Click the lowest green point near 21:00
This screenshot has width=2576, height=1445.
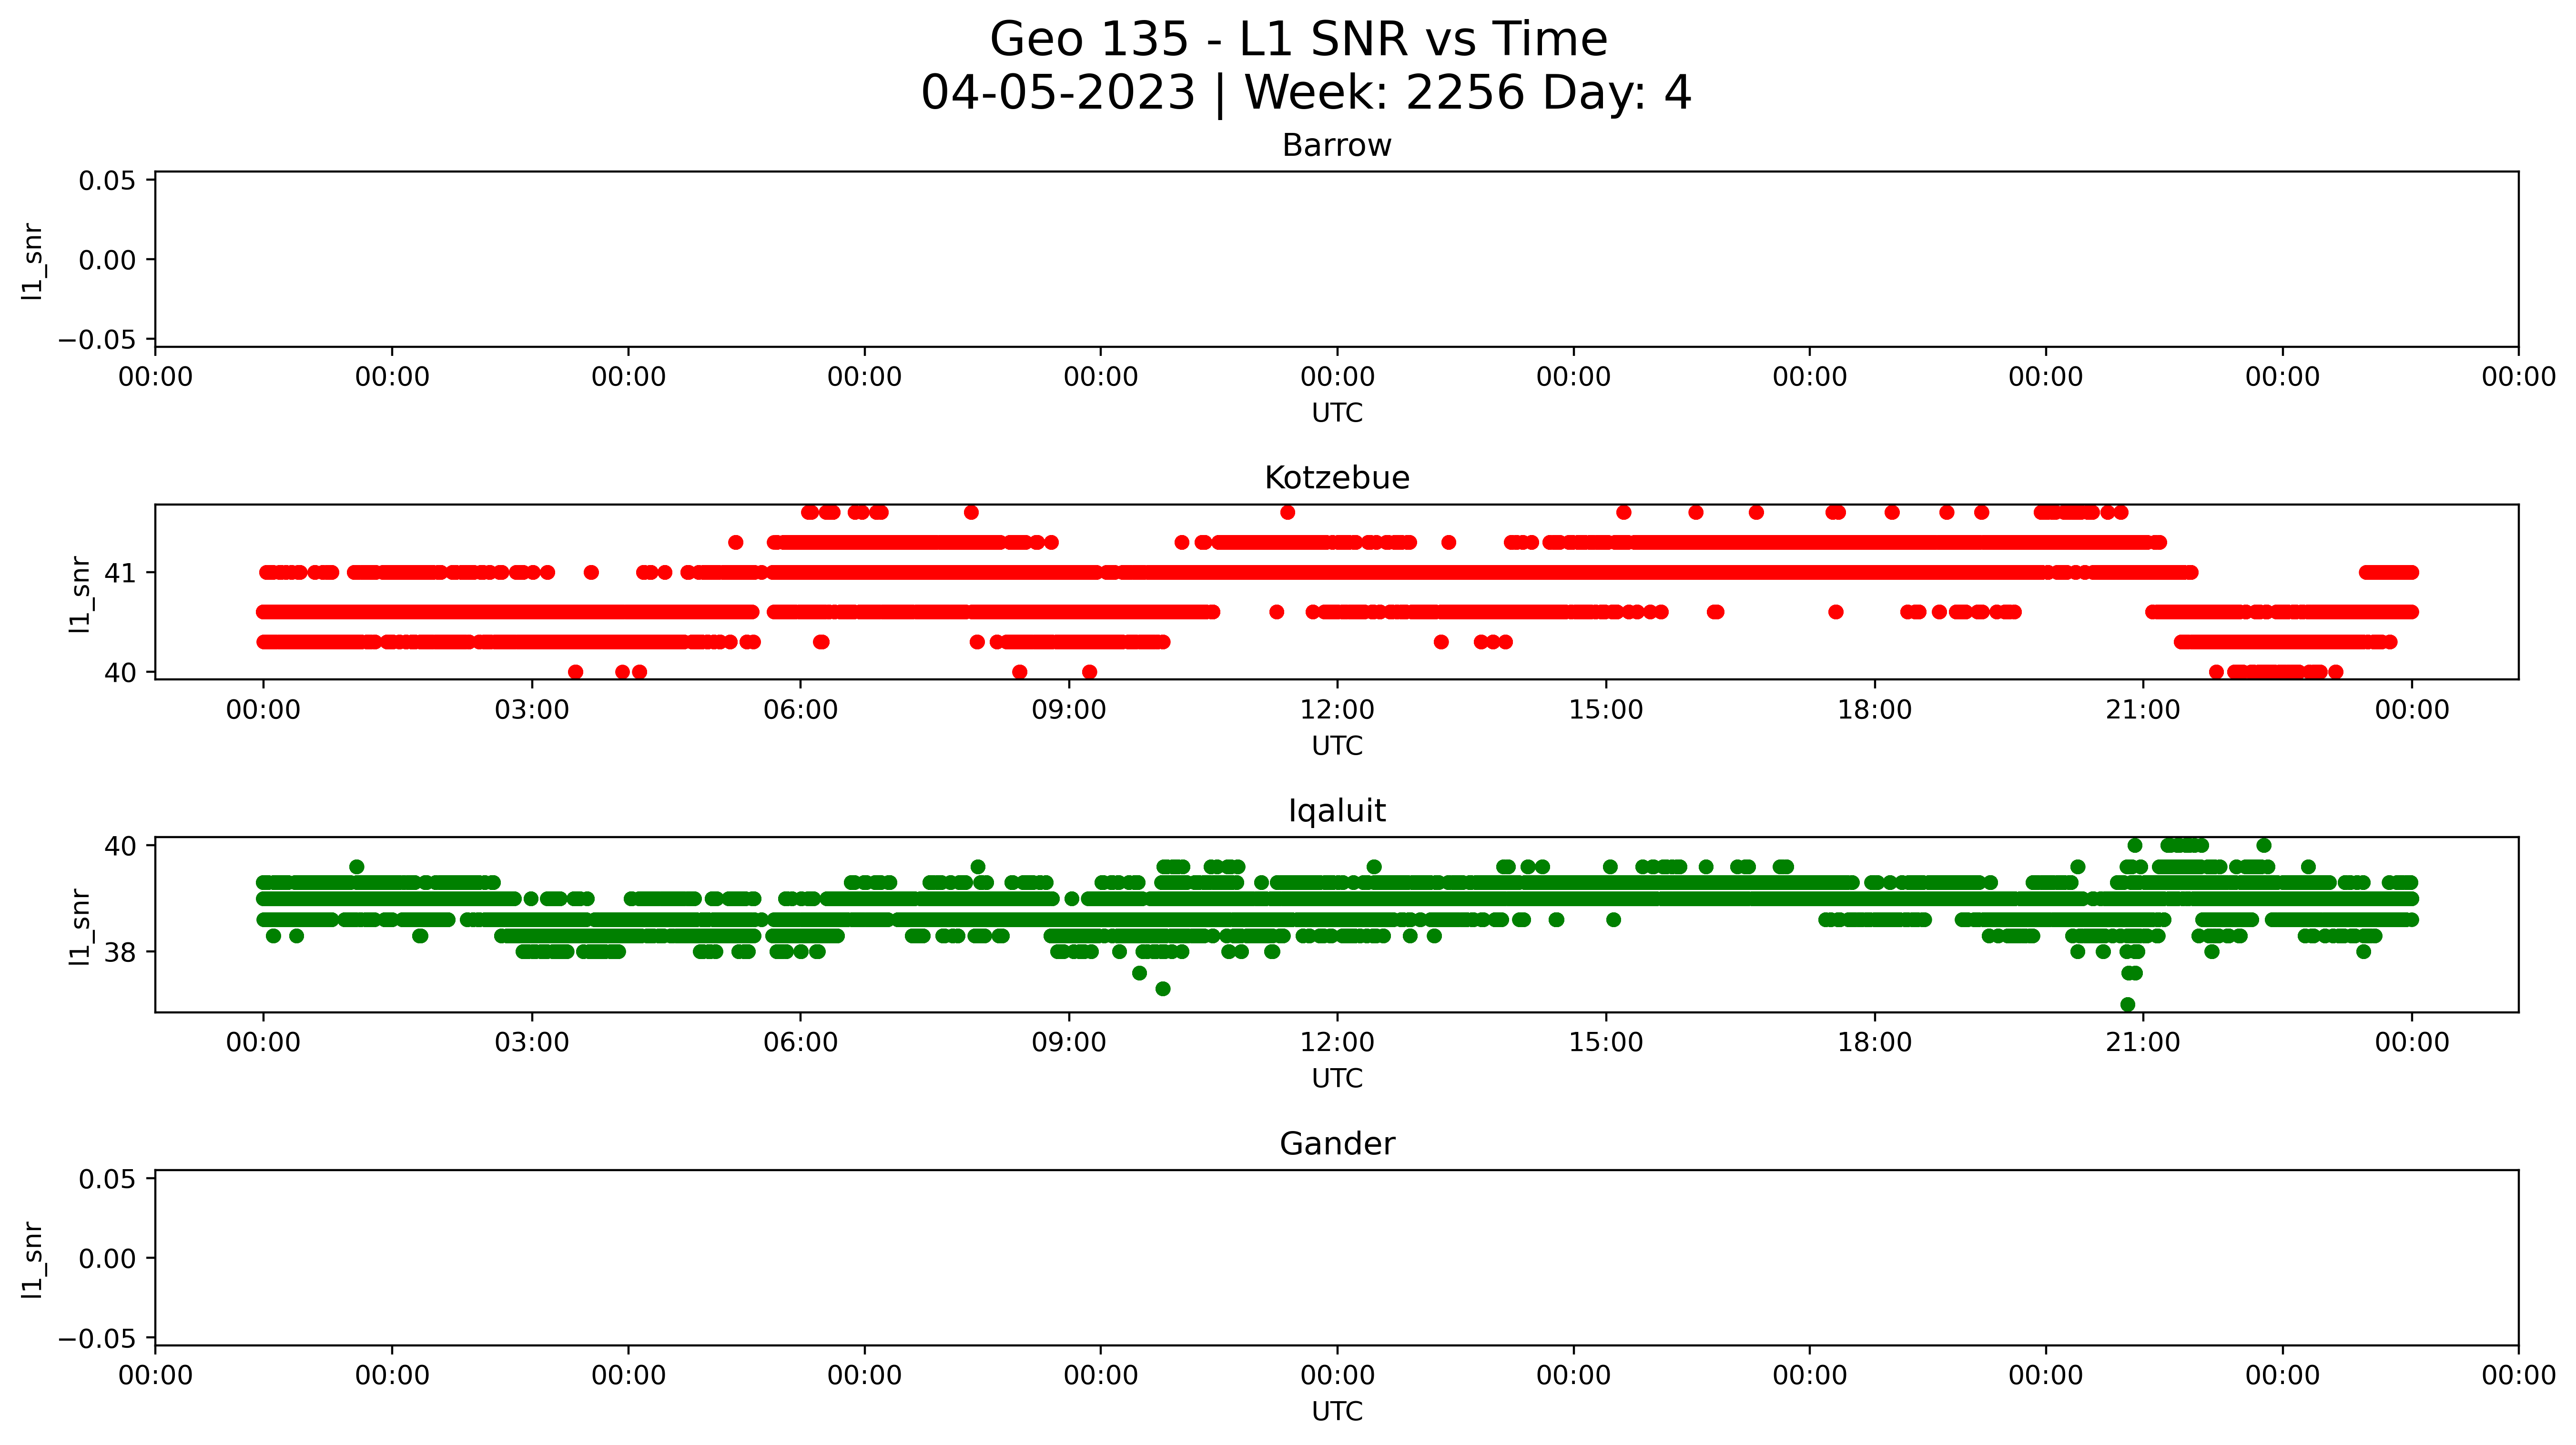[x=2127, y=1004]
